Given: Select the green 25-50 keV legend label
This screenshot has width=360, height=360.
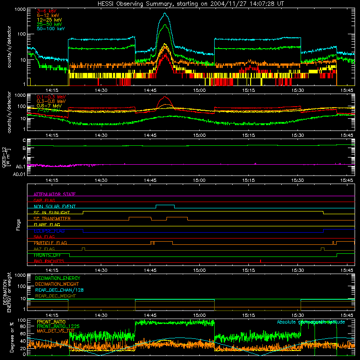Looking at the screenshot, I should [x=49, y=24].
